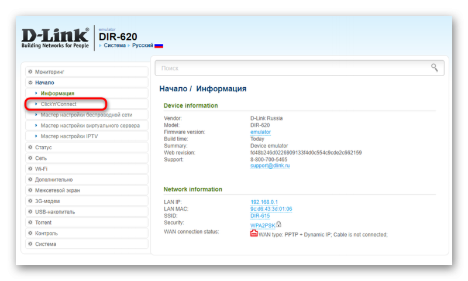468x281 pixels.
Task: Click the support@dlink.ru email link
Action: tap(270, 166)
